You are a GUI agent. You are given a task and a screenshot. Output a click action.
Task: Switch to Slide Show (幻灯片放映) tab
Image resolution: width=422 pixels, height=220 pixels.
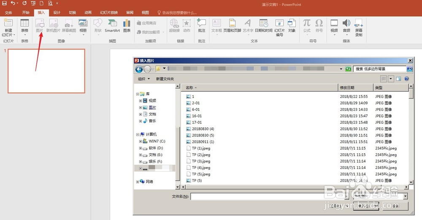(109, 13)
